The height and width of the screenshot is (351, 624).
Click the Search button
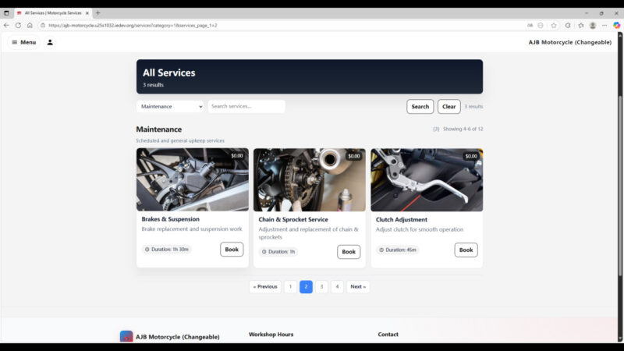tap(420, 107)
